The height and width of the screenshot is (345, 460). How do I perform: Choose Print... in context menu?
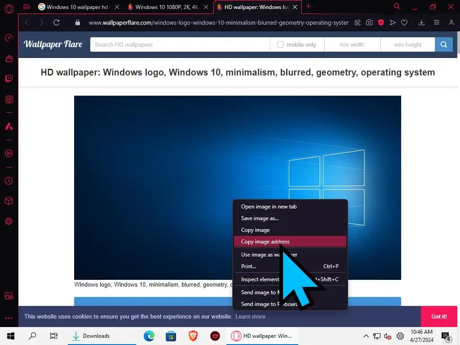pos(290,266)
